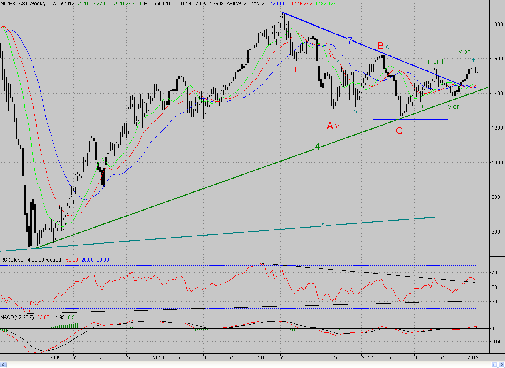The width and height of the screenshot is (505, 368).
Task: Click the 'iv or II' wave annotation
Action: [456, 107]
